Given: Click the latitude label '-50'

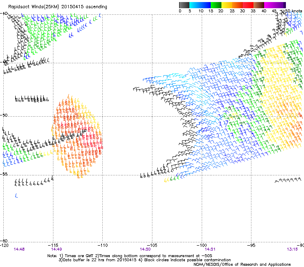Looking at the screenshot, I should (4, 115).
